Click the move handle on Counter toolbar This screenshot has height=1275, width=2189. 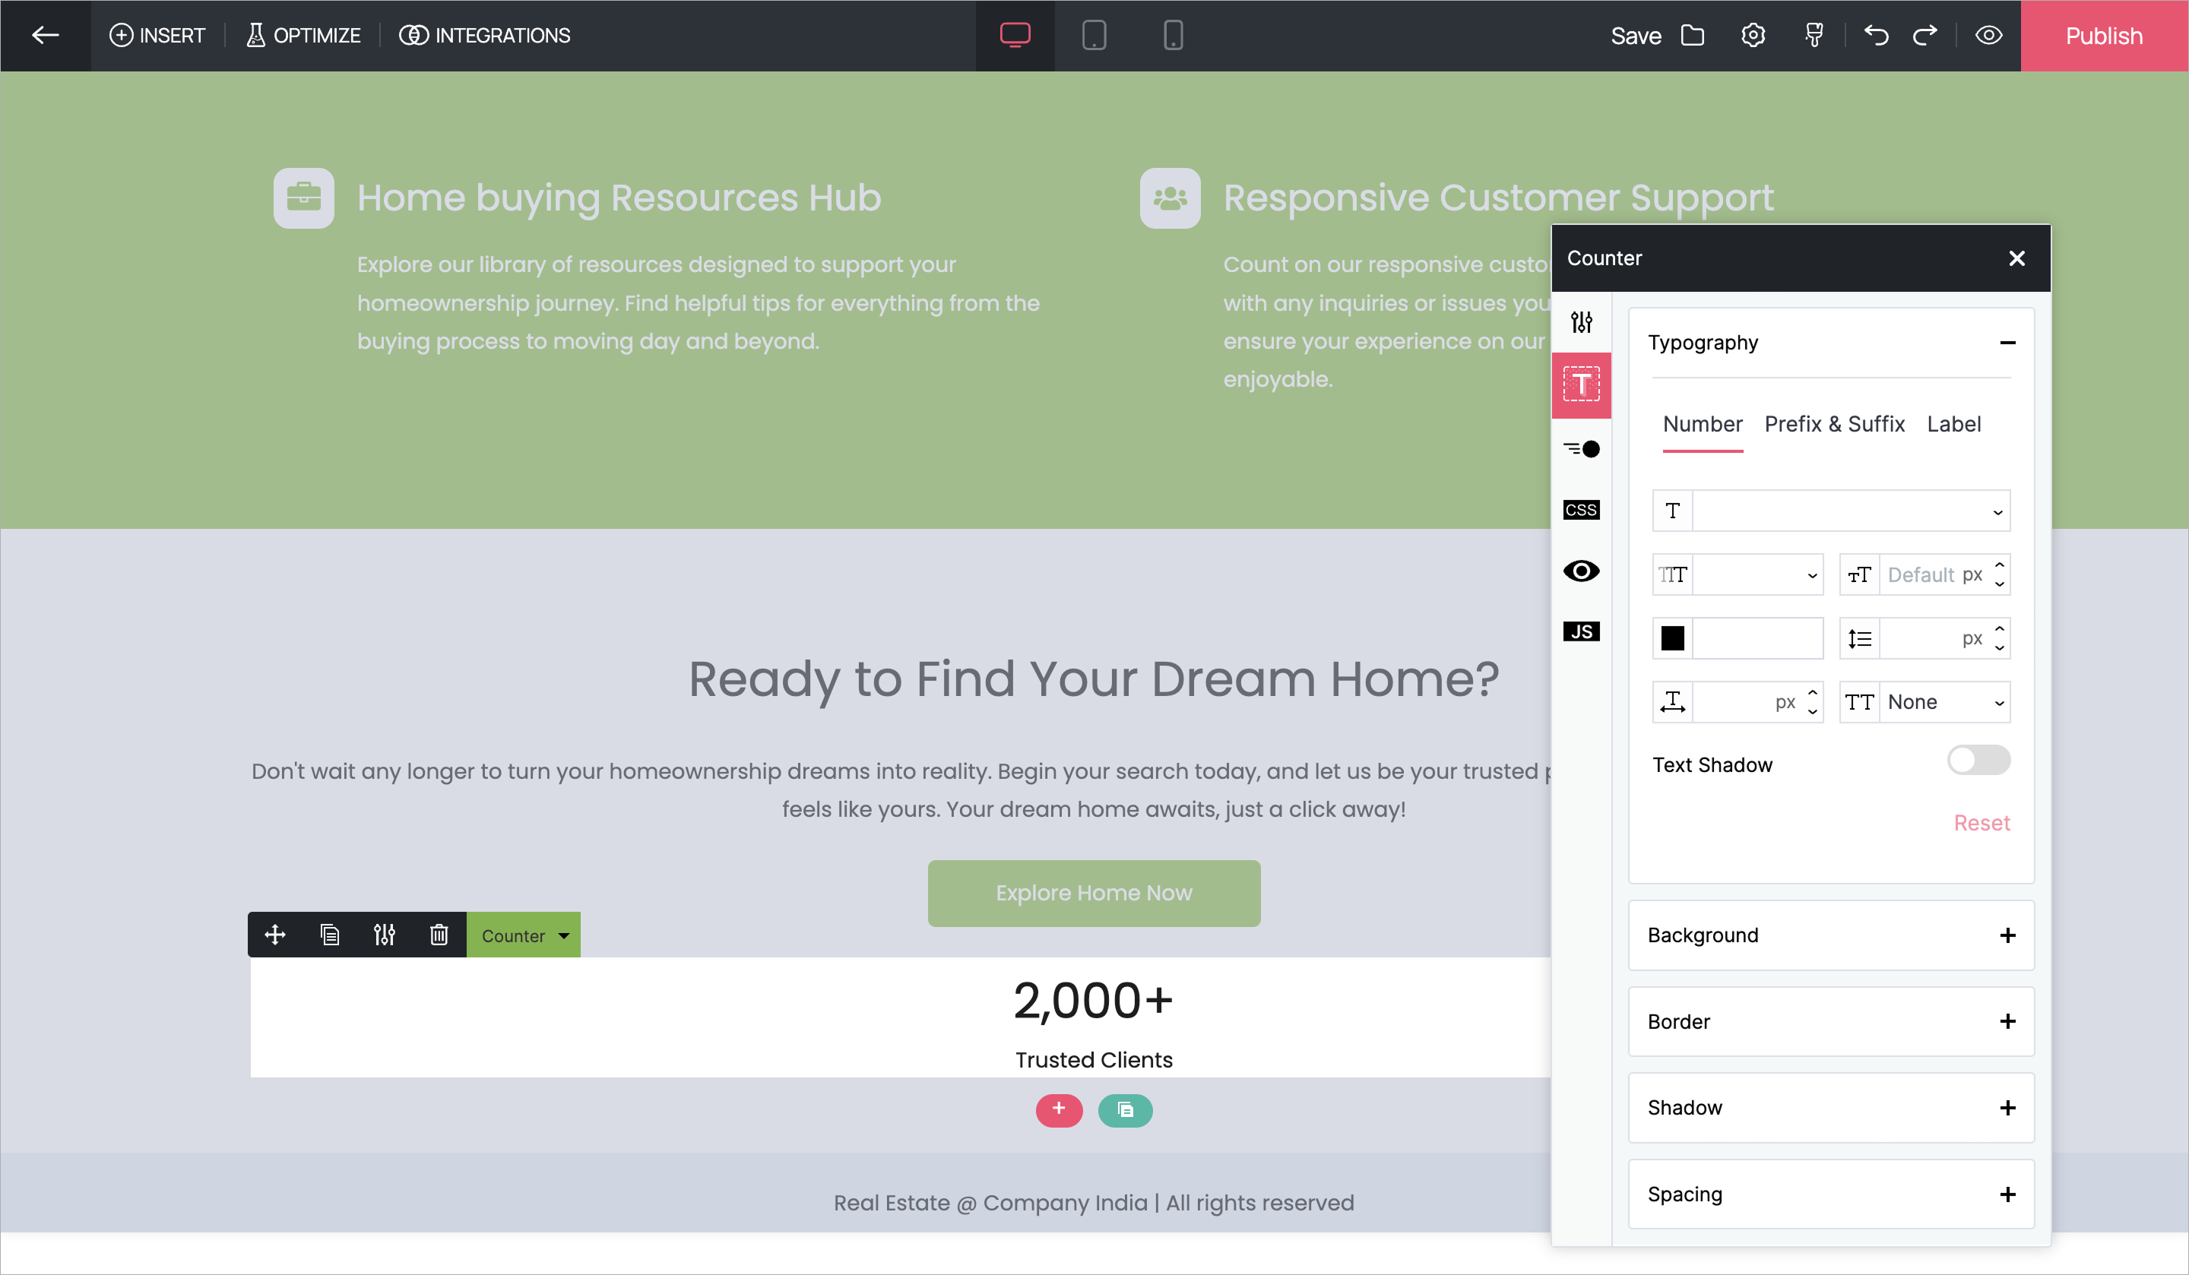tap(275, 935)
